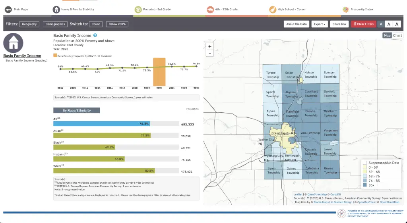Select the largest font size A button
Viewport: 407px width, 223px height.
(396, 24)
